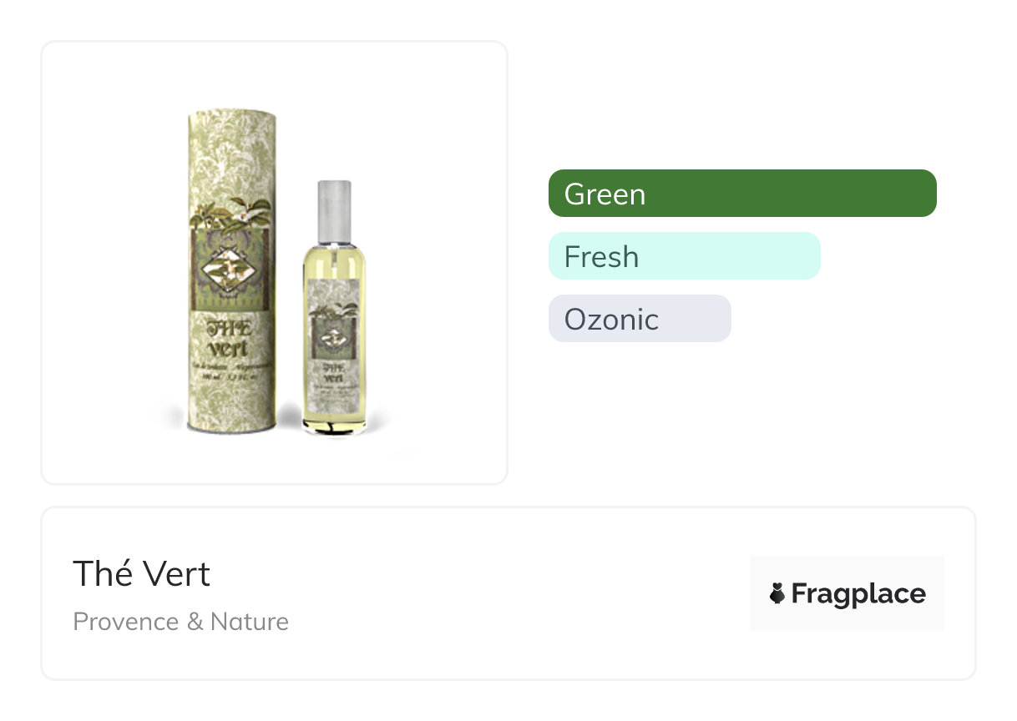
Task: Click the yellow liquid base of the bottle
Action: point(334,415)
